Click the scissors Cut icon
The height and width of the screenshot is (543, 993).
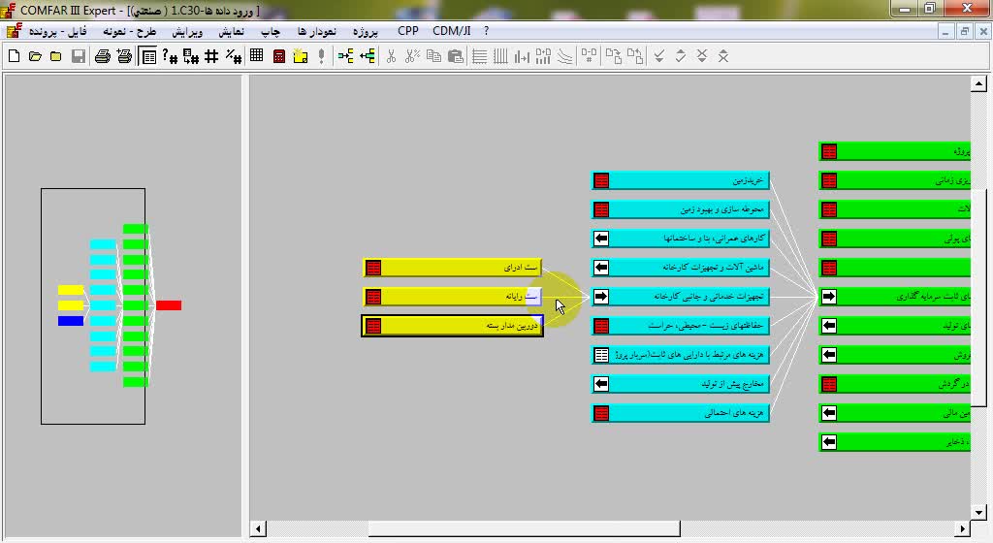pyautogui.click(x=392, y=56)
